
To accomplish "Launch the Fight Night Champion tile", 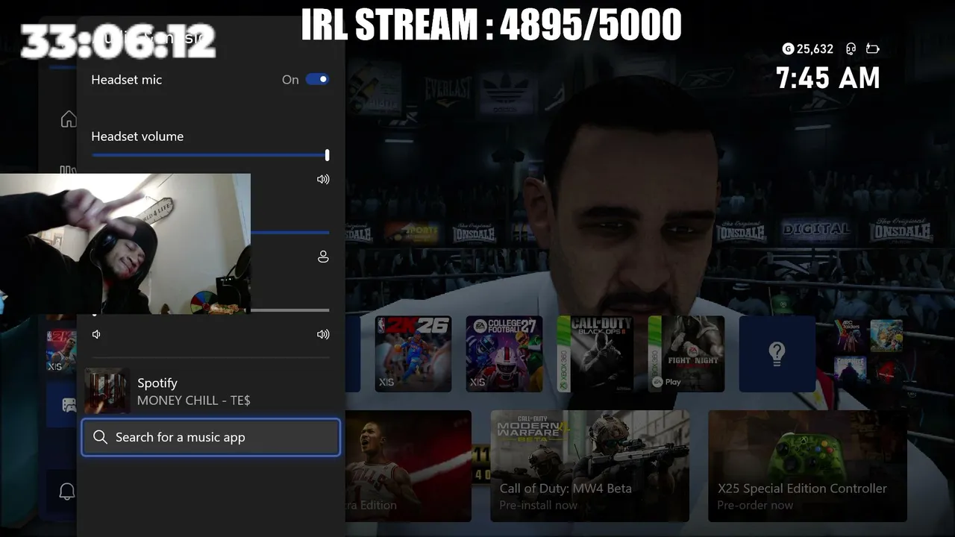I will coord(686,354).
